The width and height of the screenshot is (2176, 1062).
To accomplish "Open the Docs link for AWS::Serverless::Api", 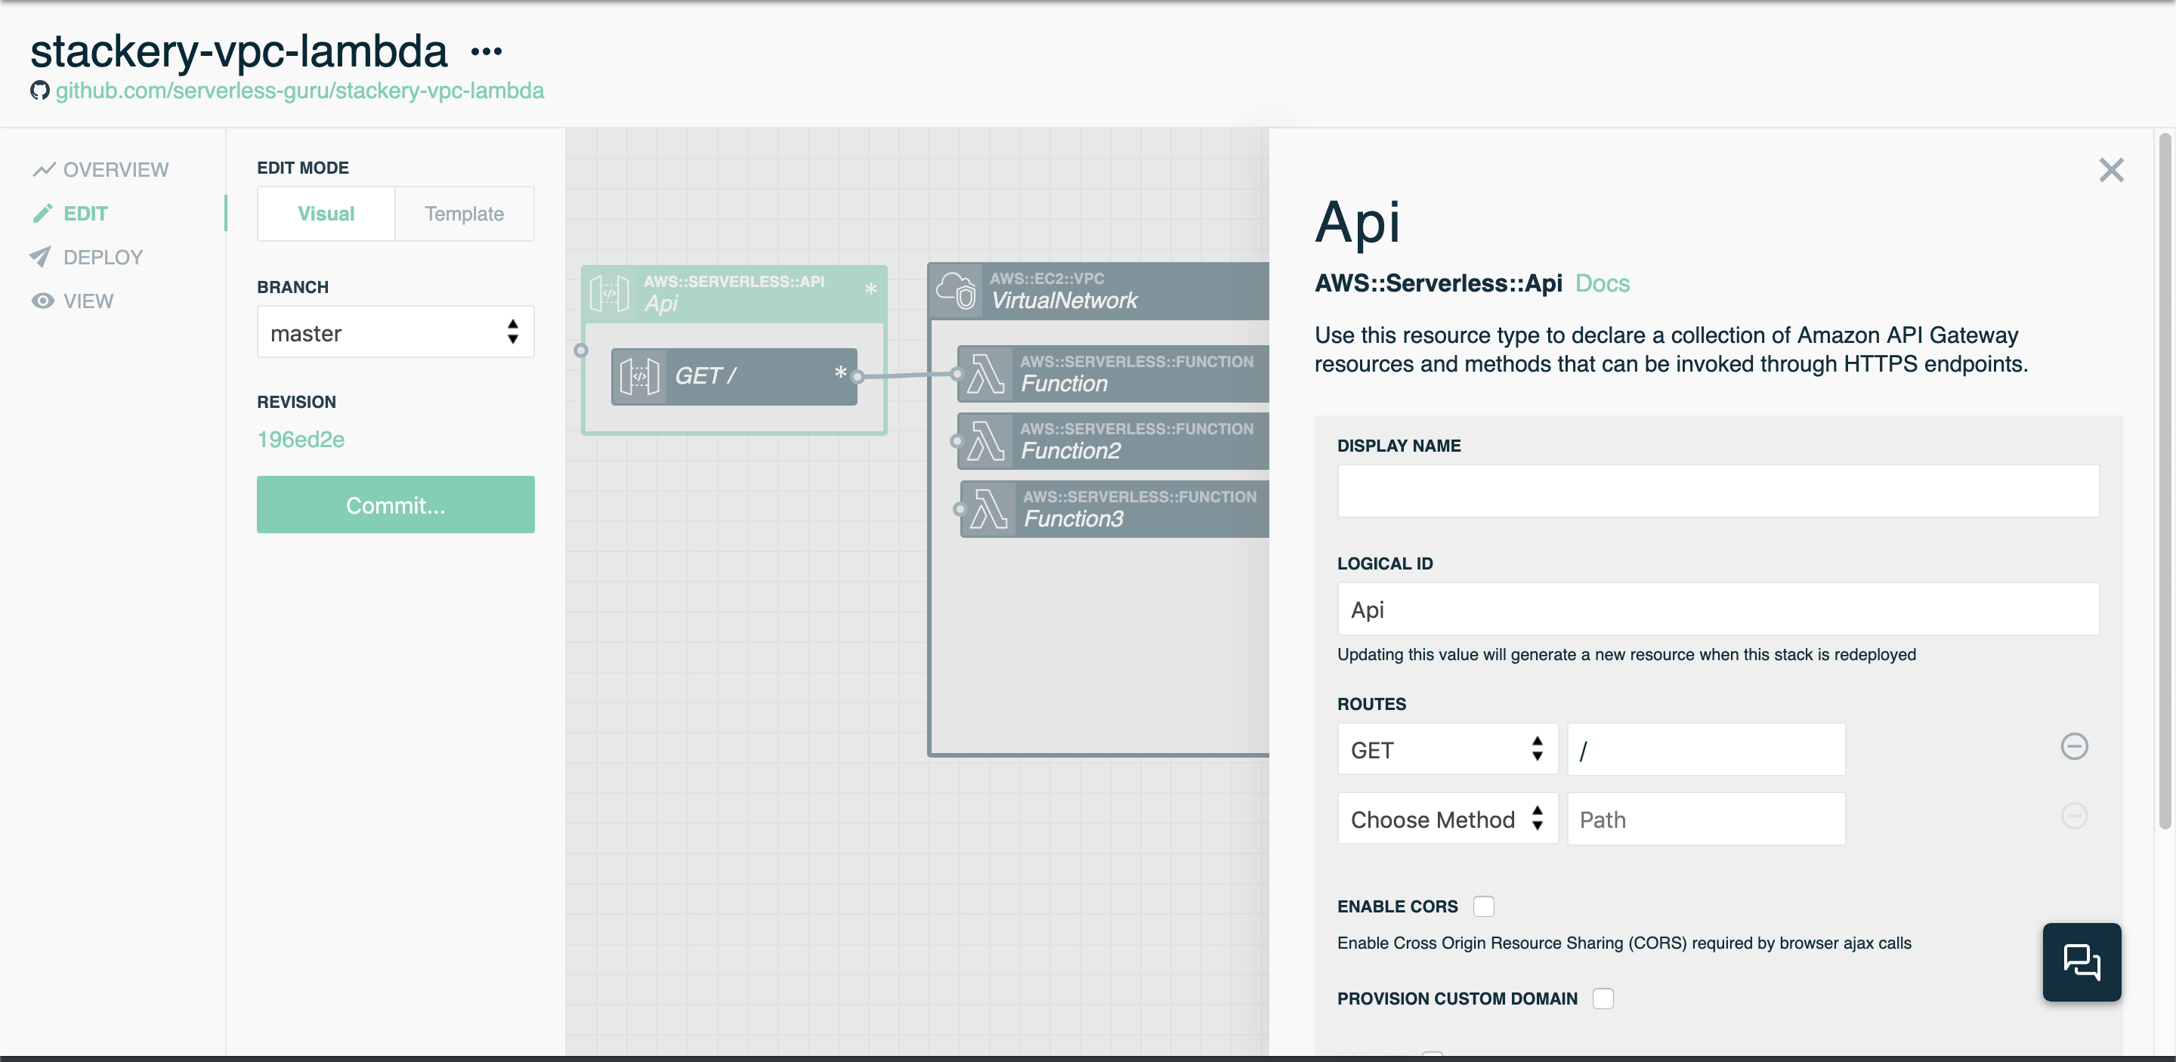I will 1602,284.
